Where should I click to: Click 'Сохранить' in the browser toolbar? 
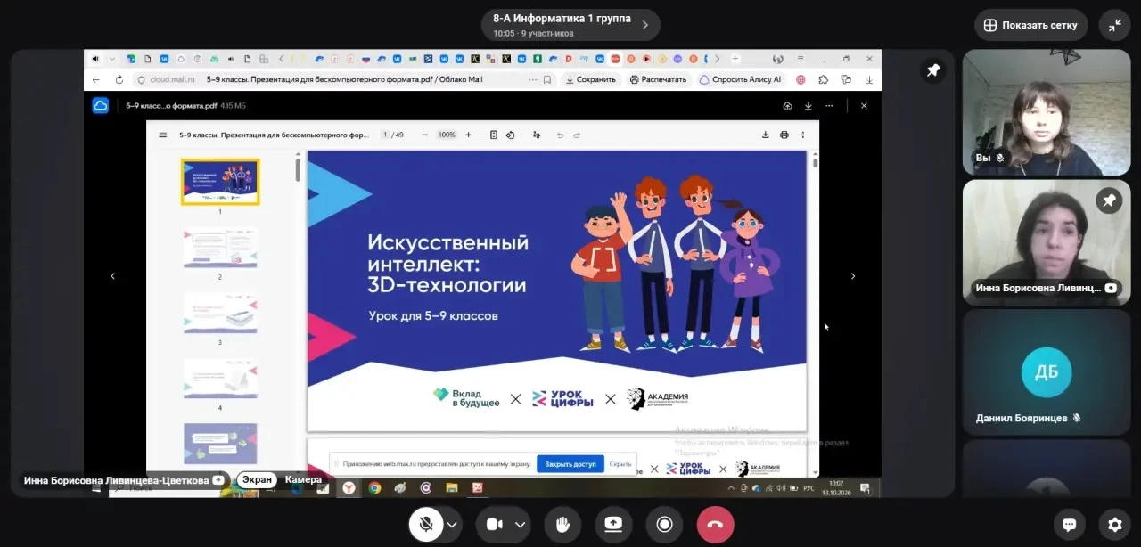pos(590,79)
